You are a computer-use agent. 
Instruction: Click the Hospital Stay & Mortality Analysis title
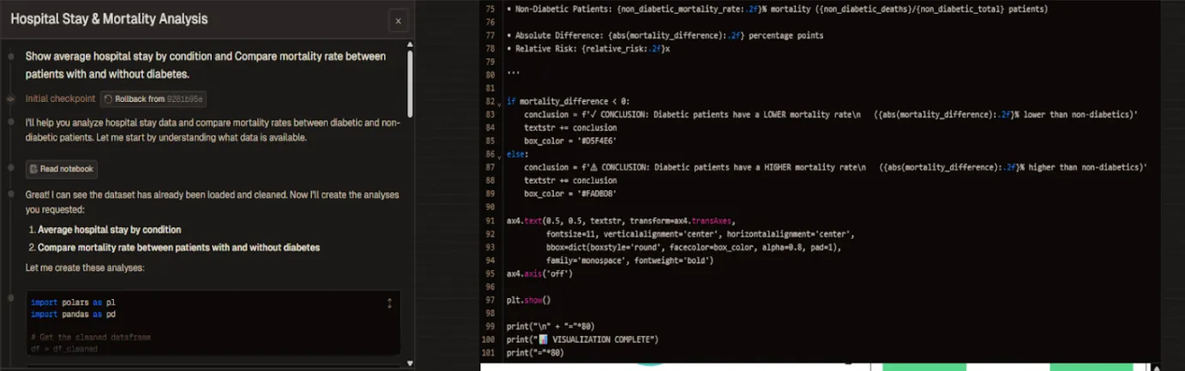click(x=109, y=19)
